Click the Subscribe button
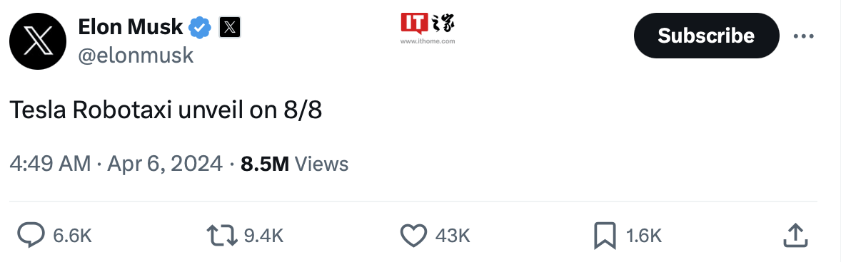Image resolution: width=841 pixels, height=262 pixels. coord(706,36)
